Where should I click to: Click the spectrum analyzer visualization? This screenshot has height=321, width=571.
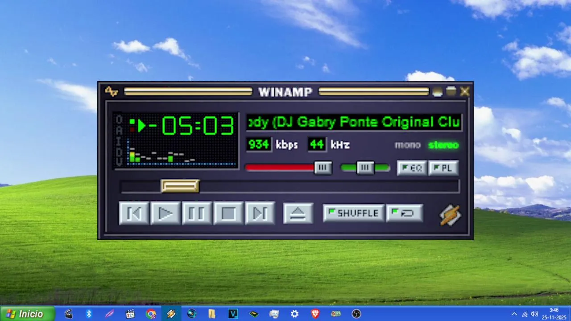click(x=182, y=152)
